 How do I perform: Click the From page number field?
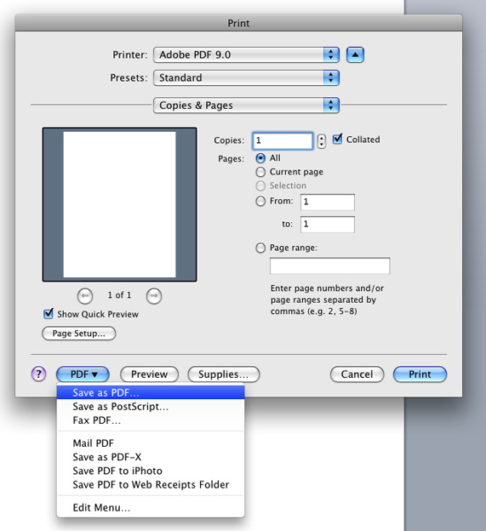click(x=328, y=203)
